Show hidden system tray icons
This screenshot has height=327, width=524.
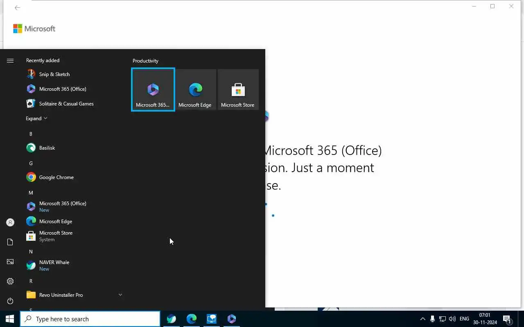coord(423,319)
